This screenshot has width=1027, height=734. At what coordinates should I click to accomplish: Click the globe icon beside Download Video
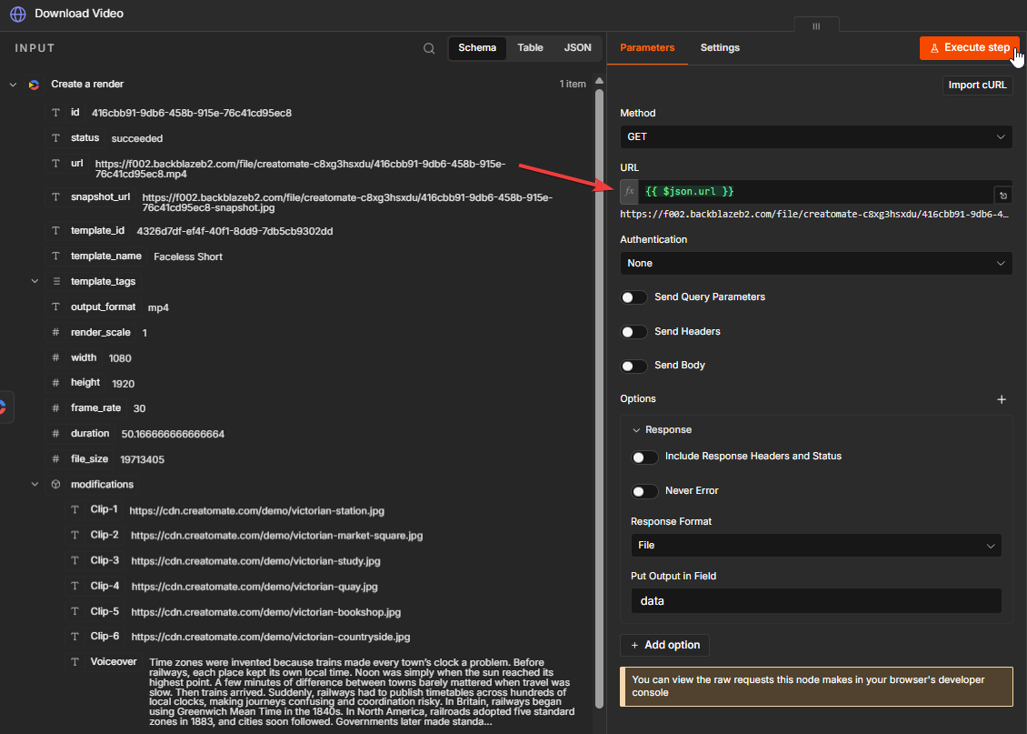pos(17,14)
